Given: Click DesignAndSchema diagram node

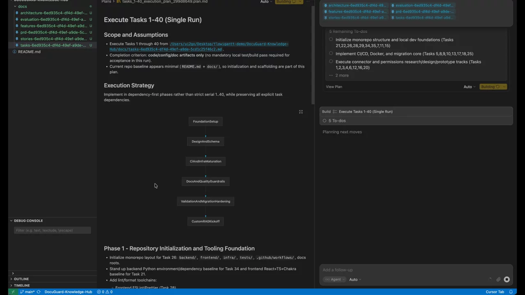Looking at the screenshot, I should 205,141.
